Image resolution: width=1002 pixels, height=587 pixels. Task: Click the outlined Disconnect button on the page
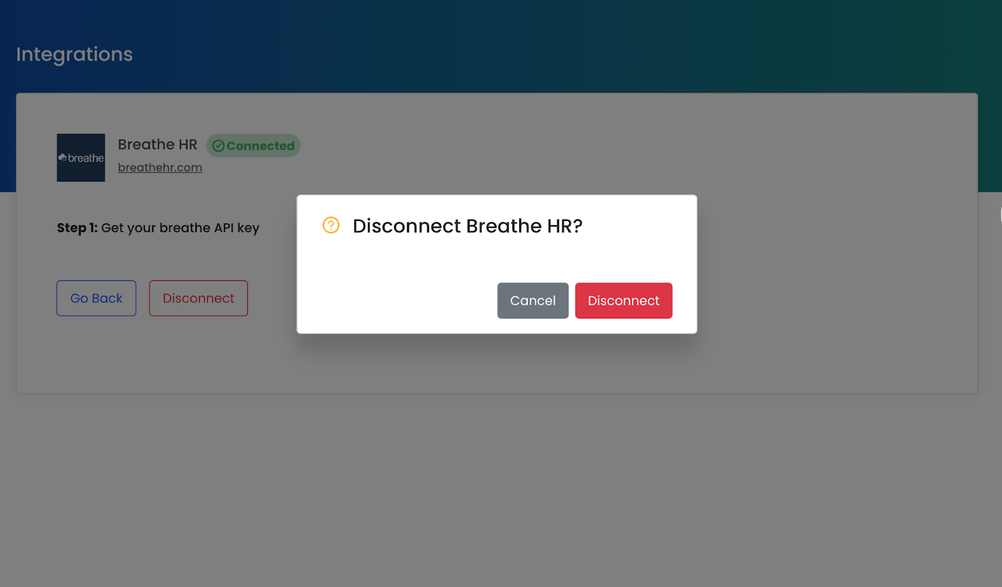[x=199, y=298]
